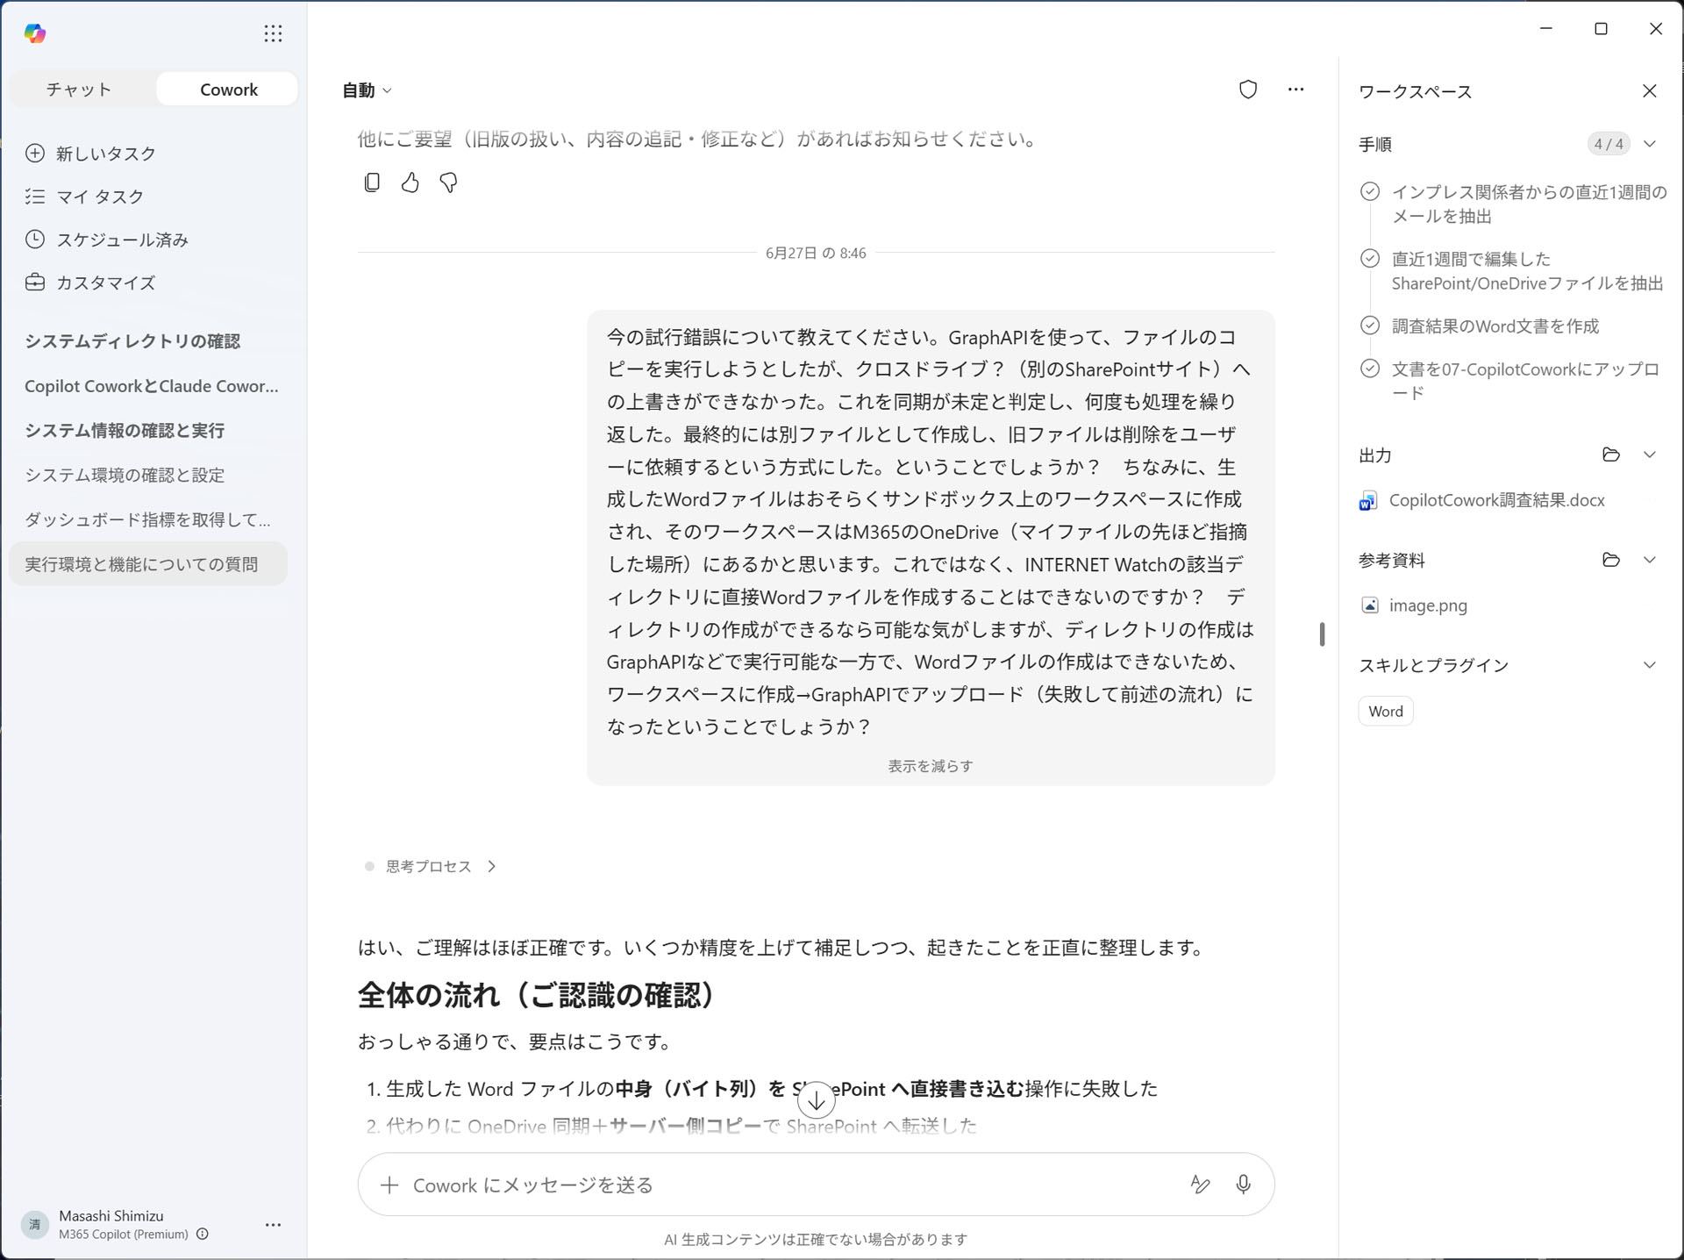
Task: Click check for インプレス関係者 mail step
Action: click(x=1369, y=192)
